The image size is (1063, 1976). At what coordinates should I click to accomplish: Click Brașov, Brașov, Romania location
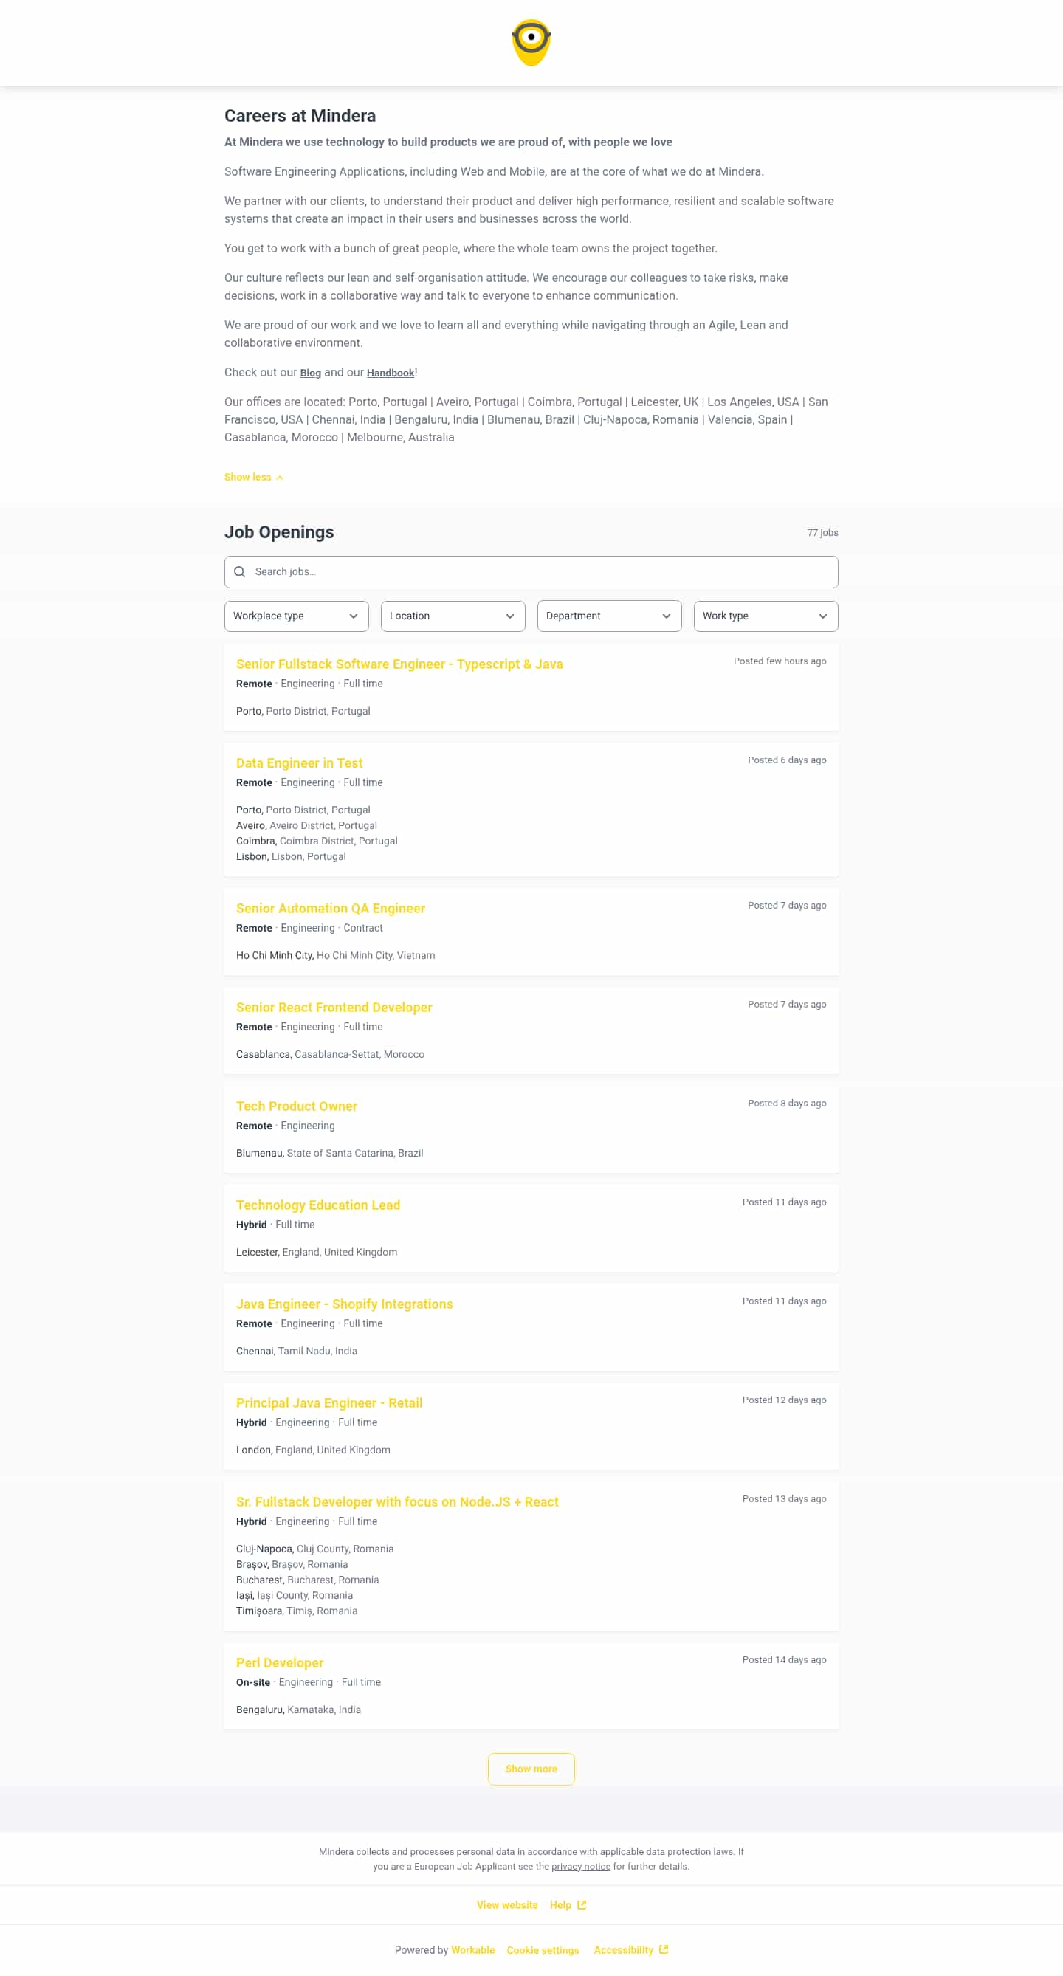coord(292,1565)
